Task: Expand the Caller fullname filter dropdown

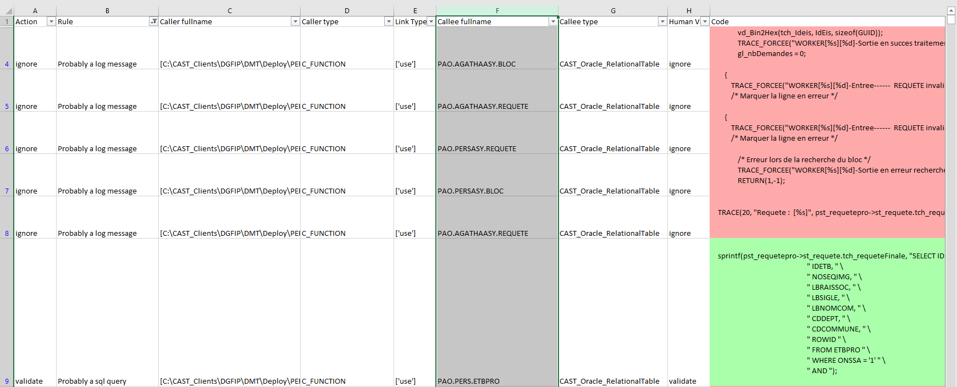Action: (x=295, y=21)
